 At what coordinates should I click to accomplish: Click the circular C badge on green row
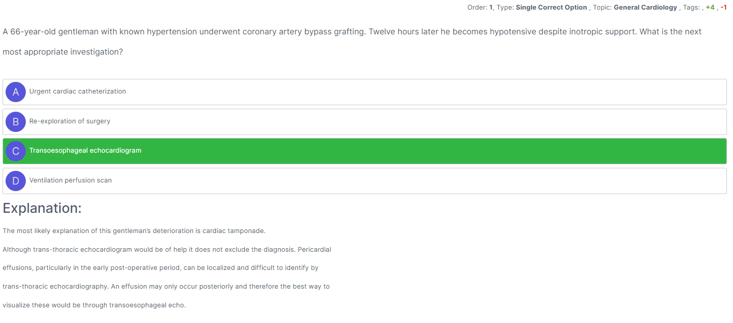tap(16, 151)
